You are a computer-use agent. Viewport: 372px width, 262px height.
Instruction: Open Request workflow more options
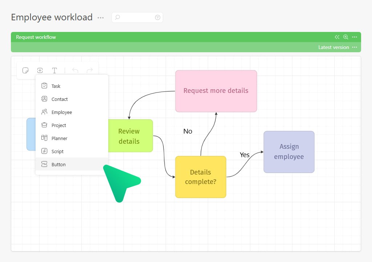point(355,37)
